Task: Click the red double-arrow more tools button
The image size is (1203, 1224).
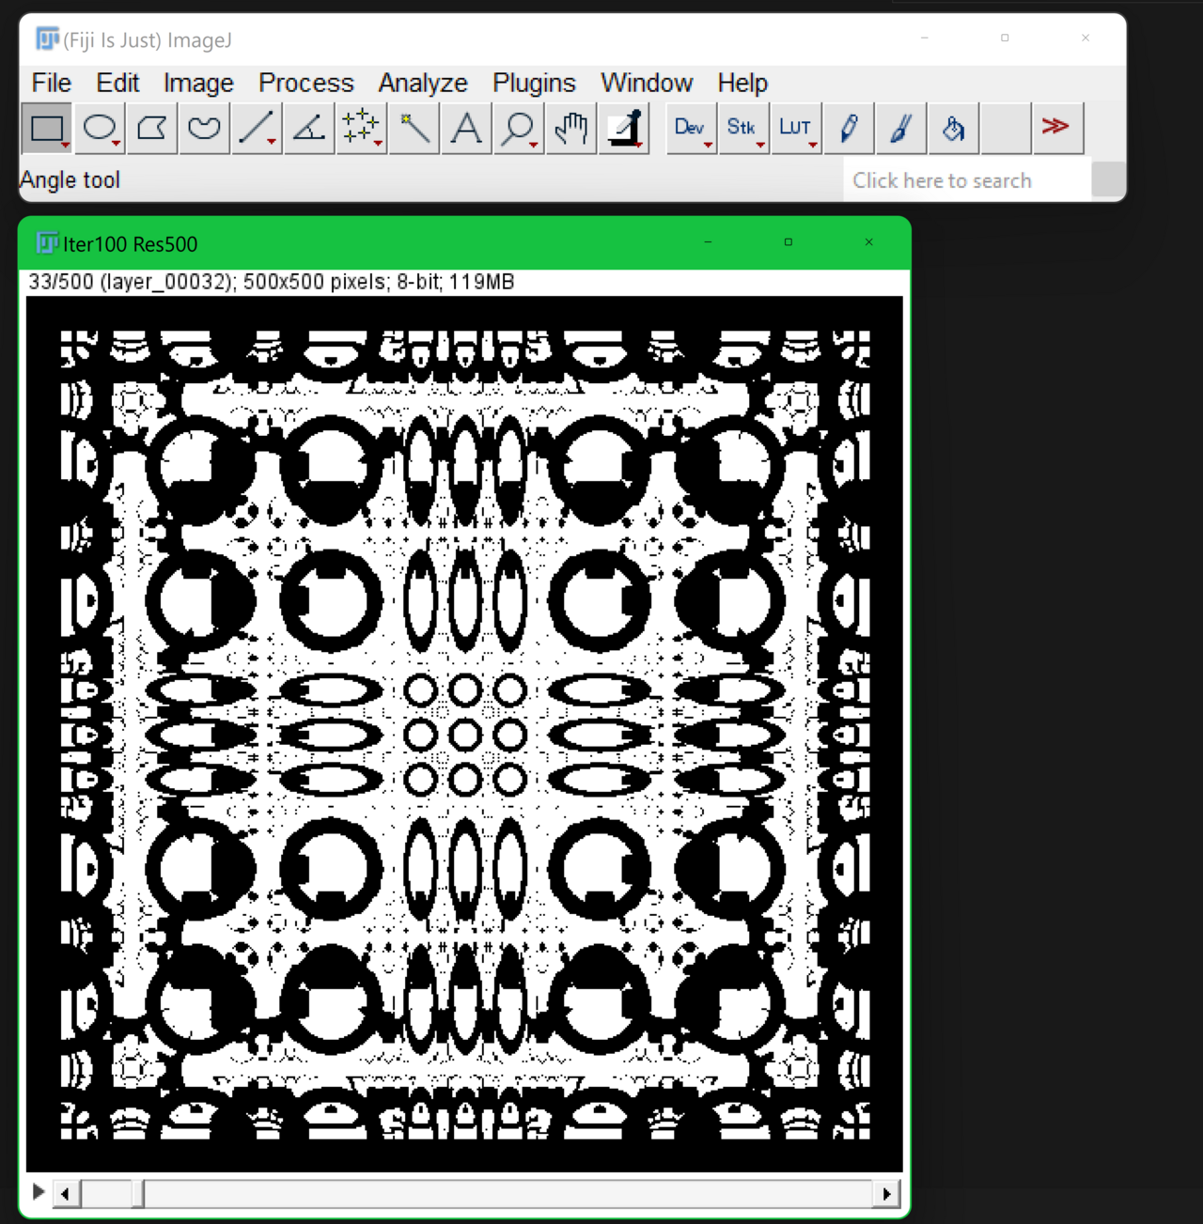Action: click(1057, 128)
